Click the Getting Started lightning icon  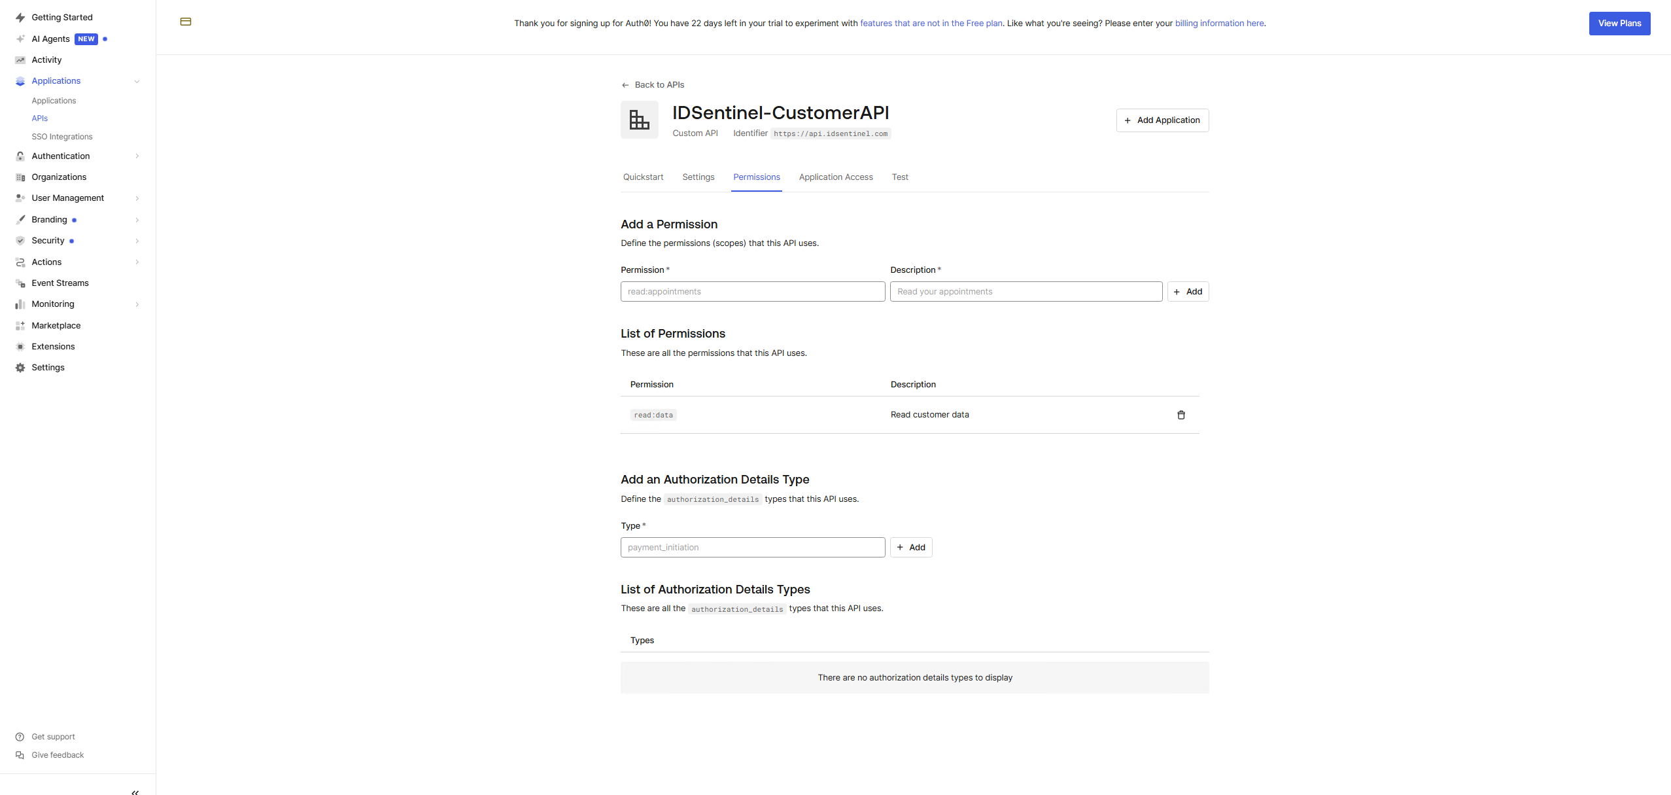pyautogui.click(x=20, y=18)
